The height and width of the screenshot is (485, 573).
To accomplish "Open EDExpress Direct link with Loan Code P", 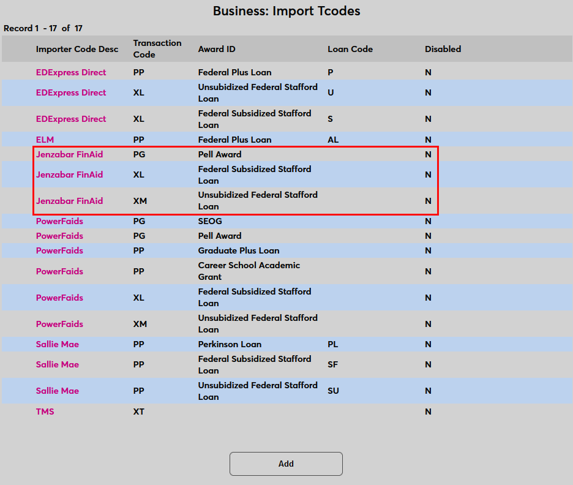I will 71,72.
